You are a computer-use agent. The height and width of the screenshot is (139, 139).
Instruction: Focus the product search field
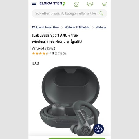click(69, 13)
